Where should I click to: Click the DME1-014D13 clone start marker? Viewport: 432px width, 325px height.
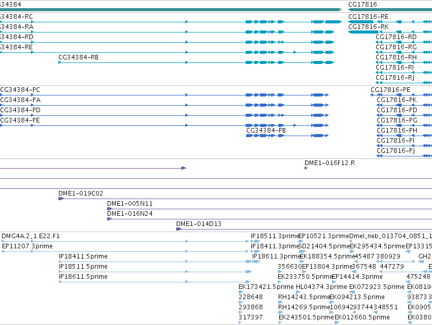(x=179, y=229)
